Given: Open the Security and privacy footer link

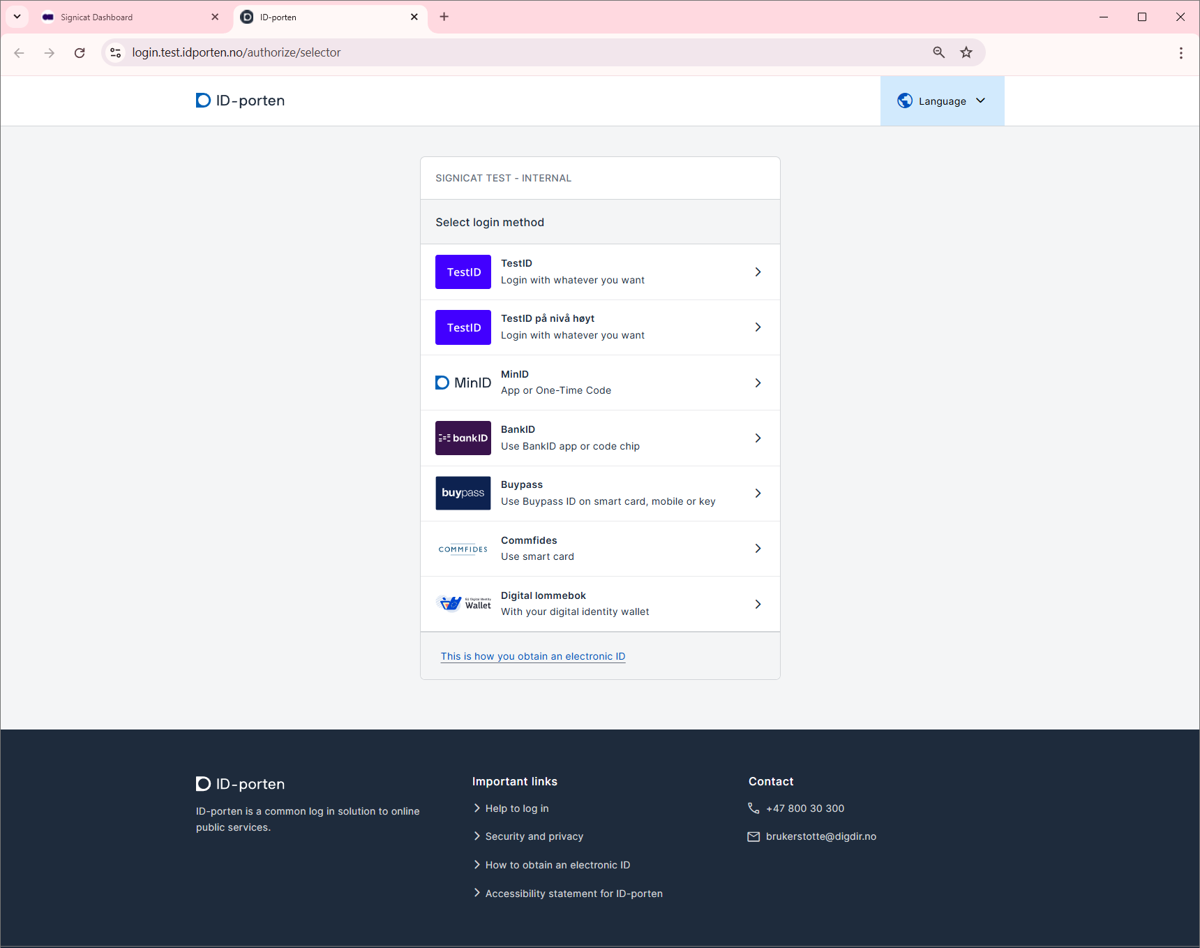Looking at the screenshot, I should tap(534, 836).
